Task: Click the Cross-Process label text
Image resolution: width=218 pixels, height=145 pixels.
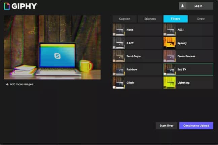Action: pos(186,56)
